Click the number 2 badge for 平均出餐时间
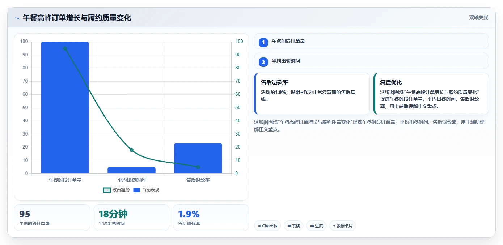The width and height of the screenshot is (503, 245). pyautogui.click(x=263, y=62)
